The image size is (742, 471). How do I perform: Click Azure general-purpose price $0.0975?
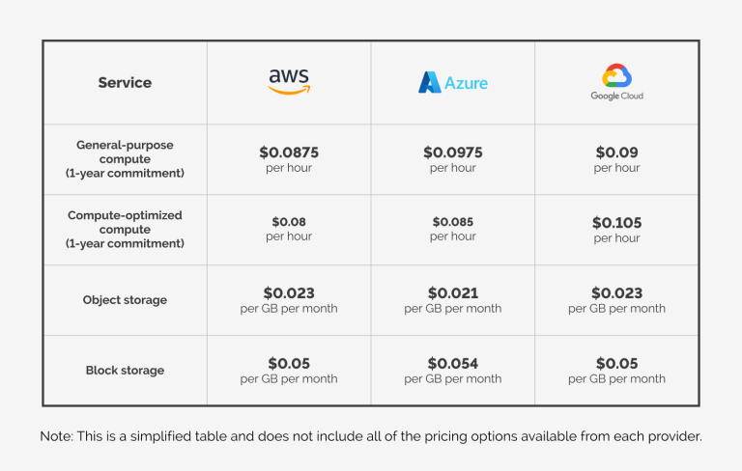(x=452, y=152)
